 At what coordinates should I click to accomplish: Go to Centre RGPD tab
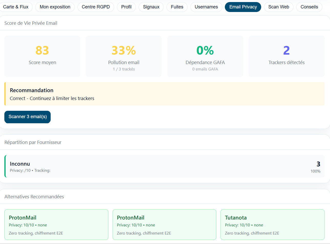[x=96, y=7]
